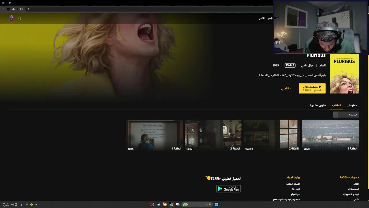Open the volume tray icon
This screenshot has height=208, width=369.
(12, 205)
